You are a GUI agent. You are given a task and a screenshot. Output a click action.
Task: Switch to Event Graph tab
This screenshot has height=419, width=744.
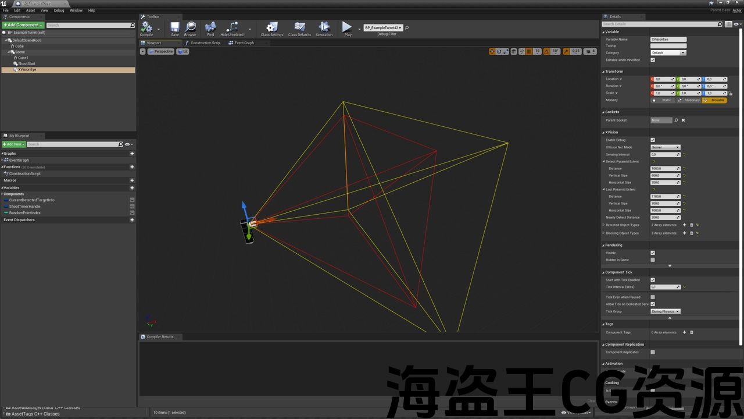[244, 43]
